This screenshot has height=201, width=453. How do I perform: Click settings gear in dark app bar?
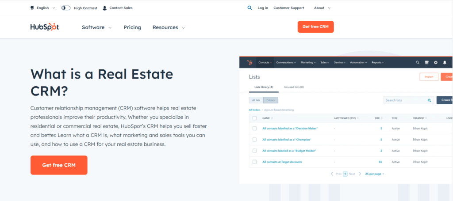coord(436,62)
